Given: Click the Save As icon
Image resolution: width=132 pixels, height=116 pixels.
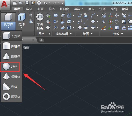Looking at the screenshot, I should pyautogui.click(x=33, y=3).
